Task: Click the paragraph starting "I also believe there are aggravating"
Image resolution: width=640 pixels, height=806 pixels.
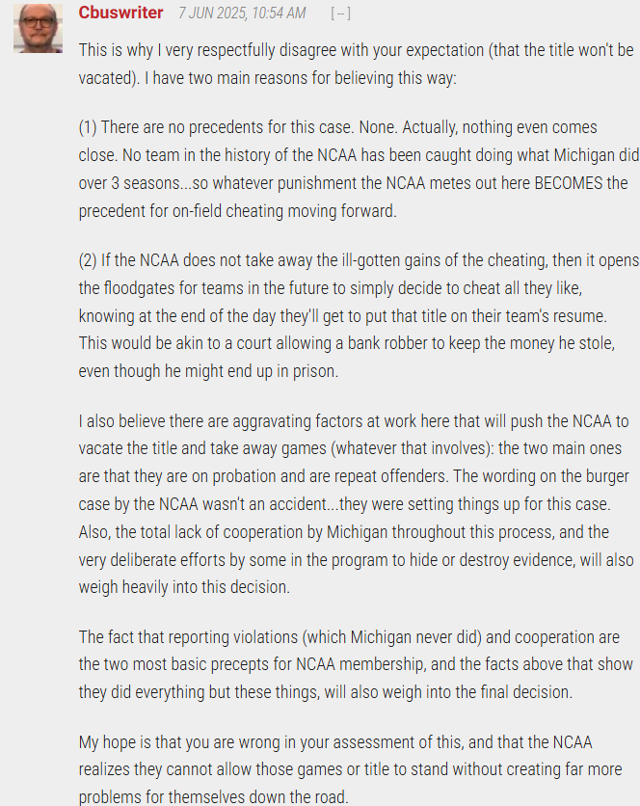Action: (357, 503)
